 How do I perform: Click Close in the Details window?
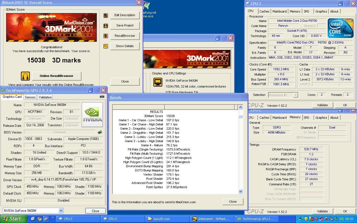(233, 202)
